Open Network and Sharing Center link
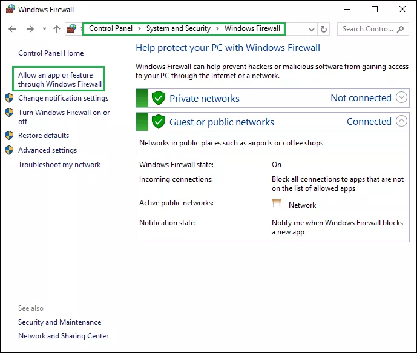 [64, 336]
